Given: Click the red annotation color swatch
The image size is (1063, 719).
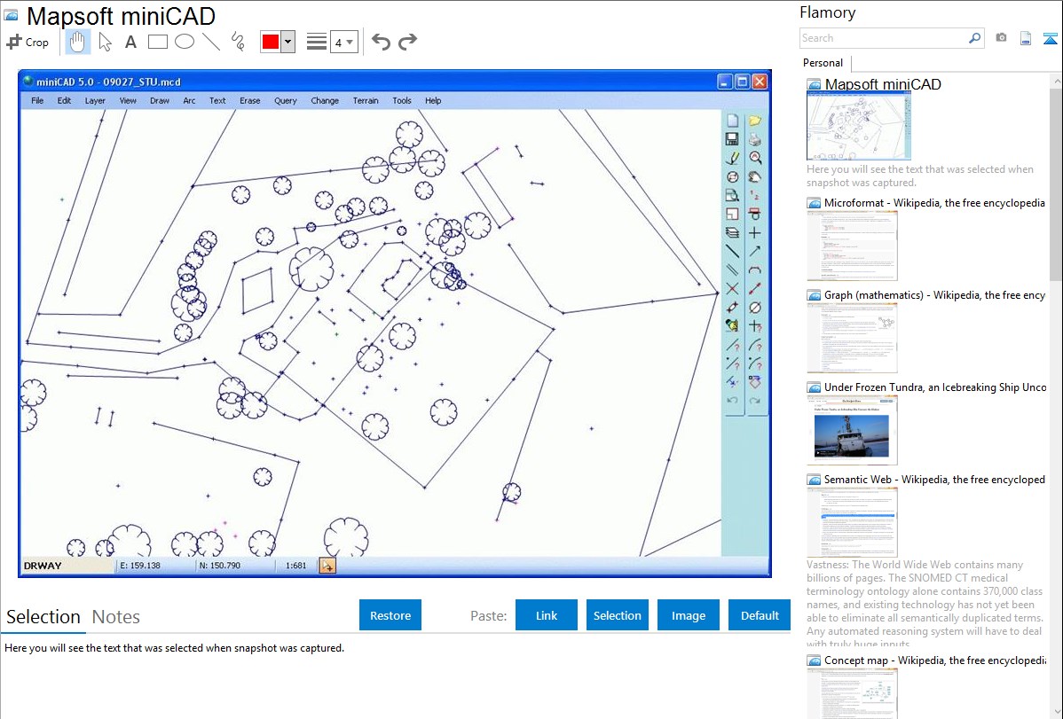Looking at the screenshot, I should (271, 42).
